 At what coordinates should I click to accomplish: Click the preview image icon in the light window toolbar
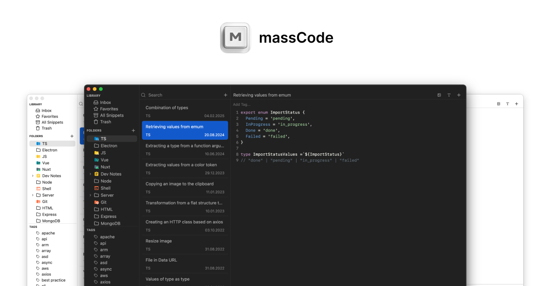498,104
